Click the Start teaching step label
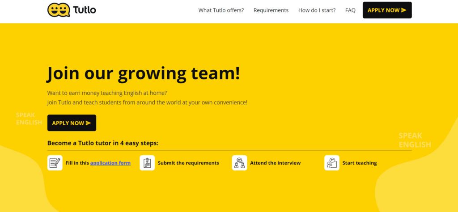 pyautogui.click(x=360, y=163)
